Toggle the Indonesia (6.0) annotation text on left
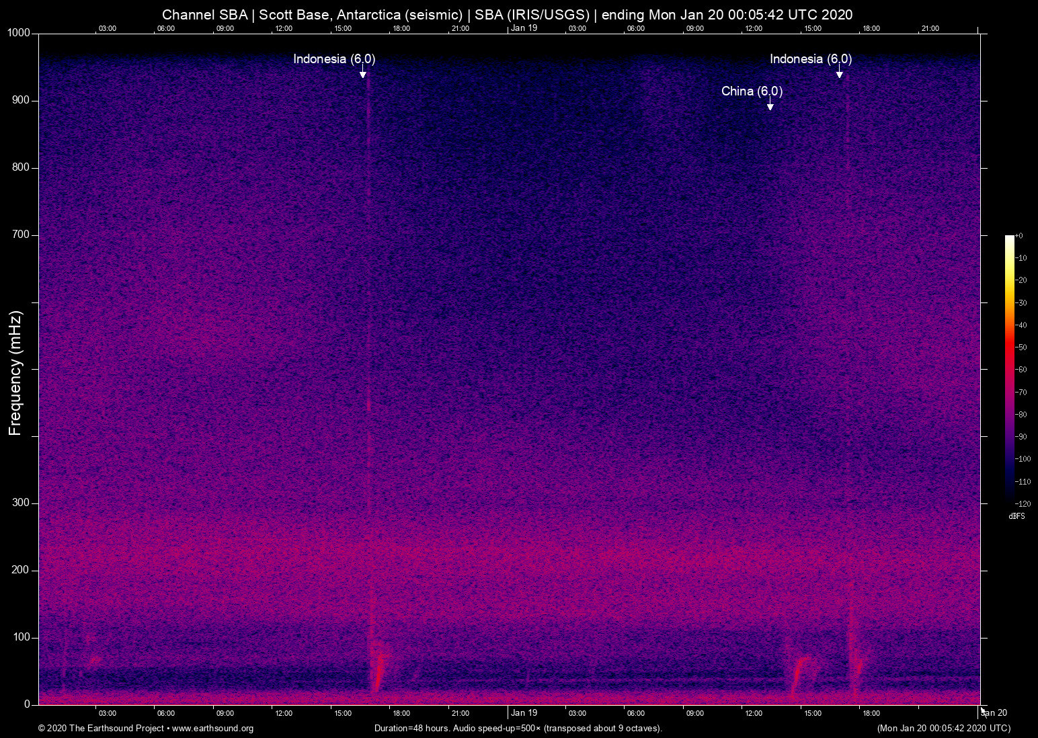 coord(334,59)
